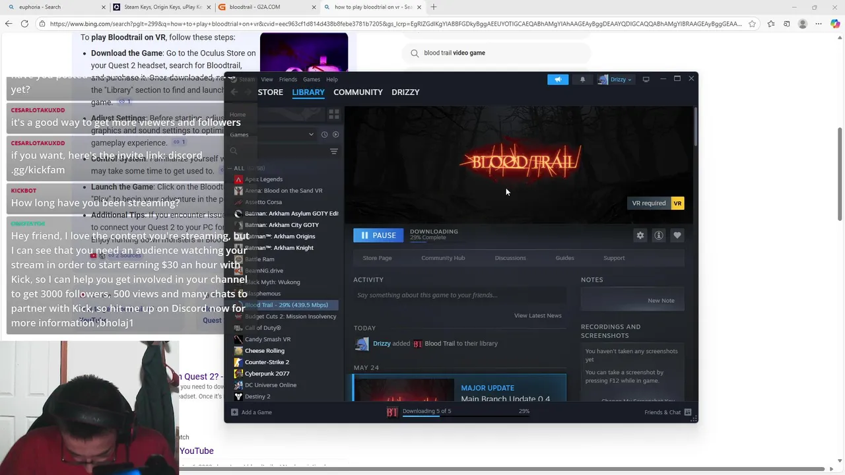Refresh the browser page
The height and width of the screenshot is (475, 845).
pos(24,24)
